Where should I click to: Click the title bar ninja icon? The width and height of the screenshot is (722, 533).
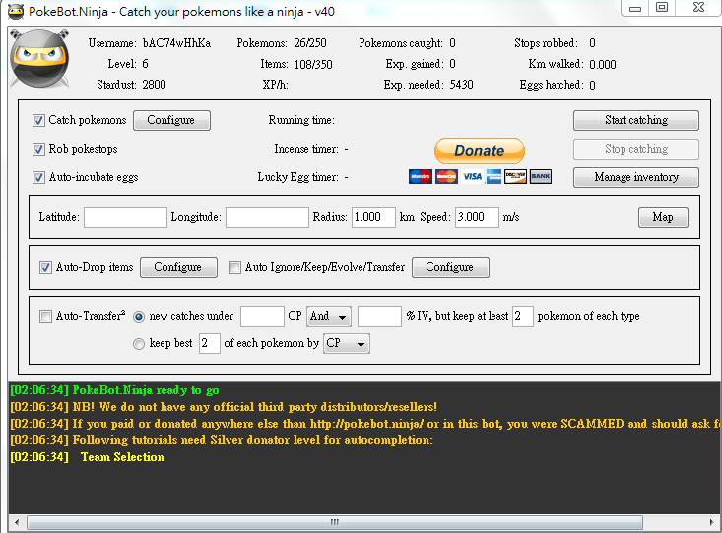16,12
